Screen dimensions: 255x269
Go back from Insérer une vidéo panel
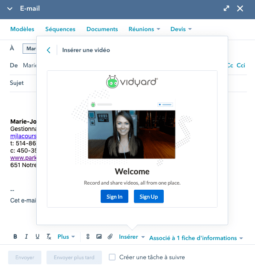(49, 50)
